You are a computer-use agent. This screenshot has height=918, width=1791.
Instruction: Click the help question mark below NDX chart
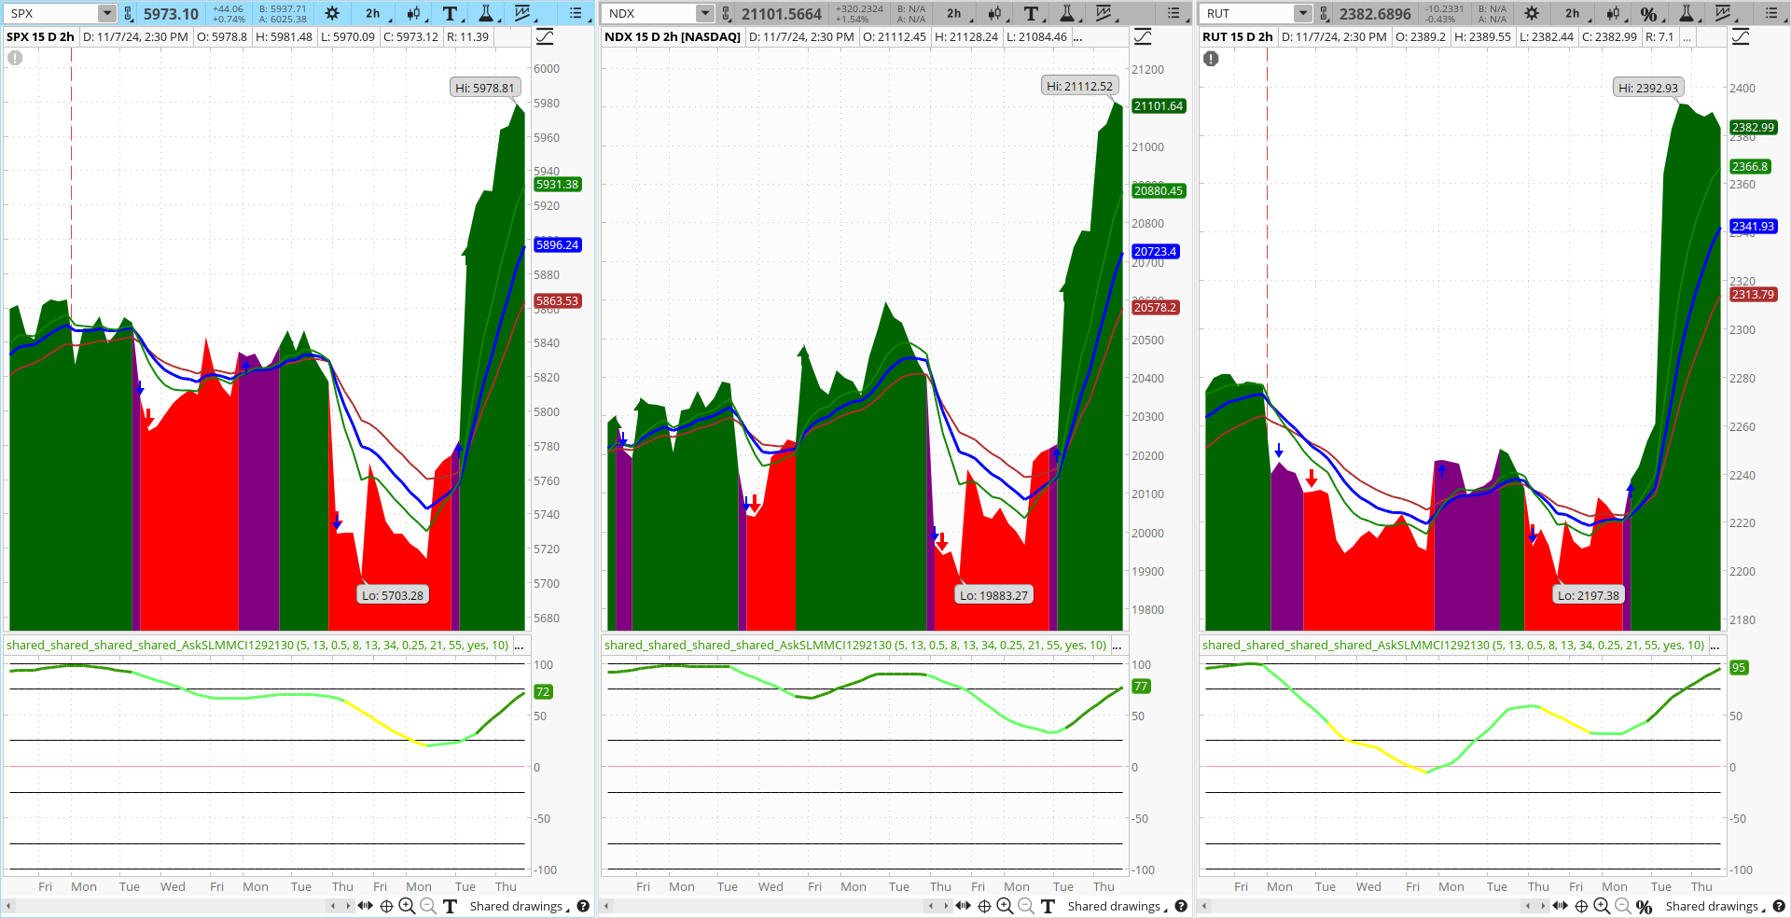coord(1181,906)
